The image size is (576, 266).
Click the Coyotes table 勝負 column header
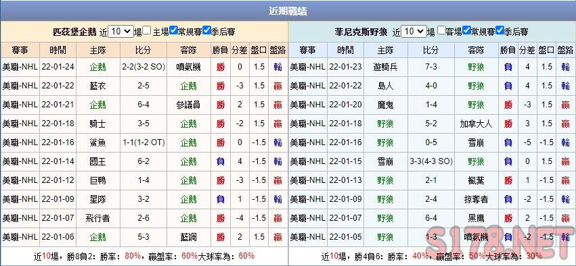[508, 50]
